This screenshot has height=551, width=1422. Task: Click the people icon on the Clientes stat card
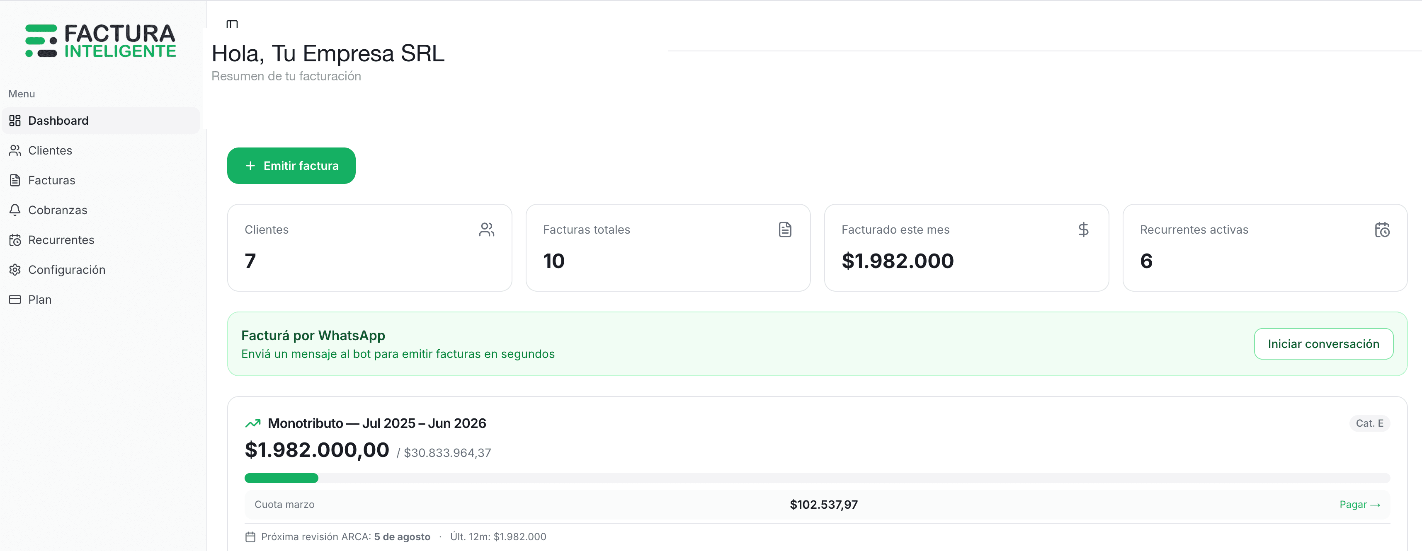pos(486,230)
